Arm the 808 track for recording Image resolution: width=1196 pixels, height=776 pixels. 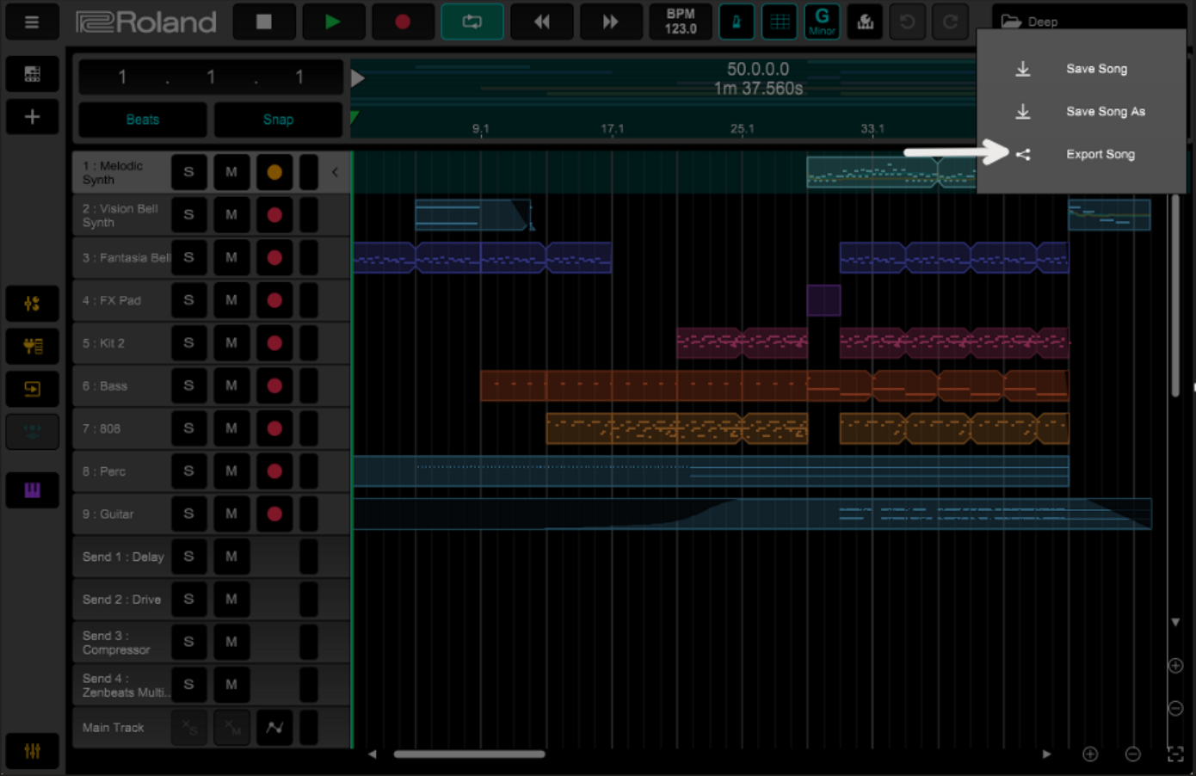274,428
